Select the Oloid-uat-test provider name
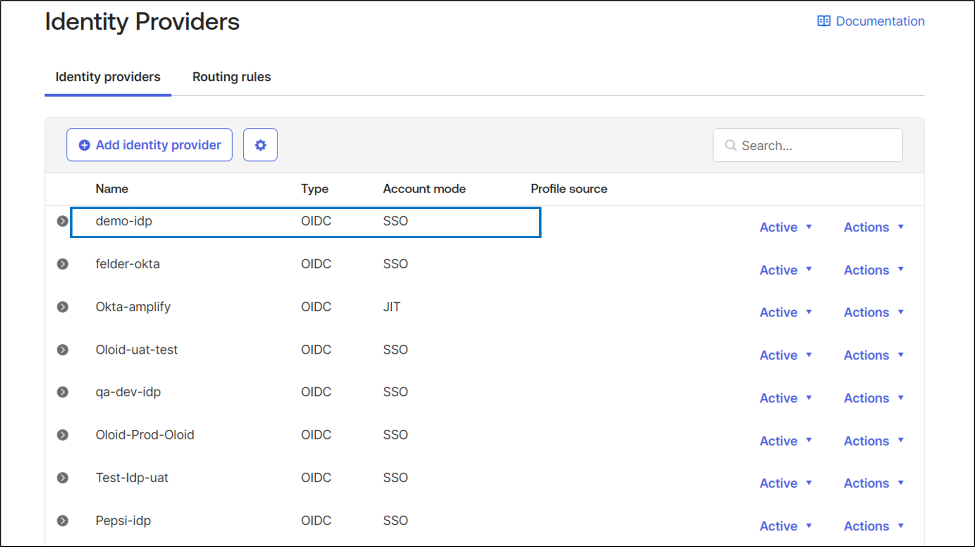The image size is (975, 547). coord(137,350)
